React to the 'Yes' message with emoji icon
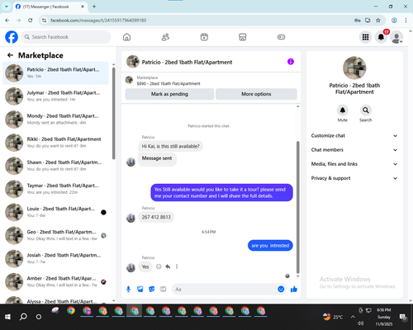This screenshot has width=413, height=330. coord(159,266)
